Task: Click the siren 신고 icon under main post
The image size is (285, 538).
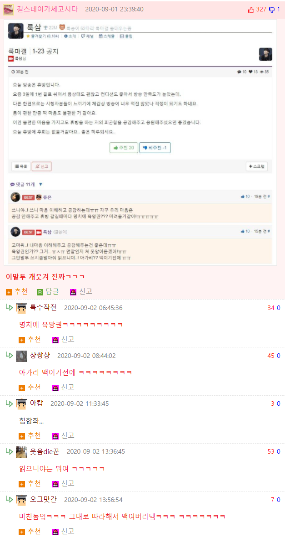Action: [73, 292]
